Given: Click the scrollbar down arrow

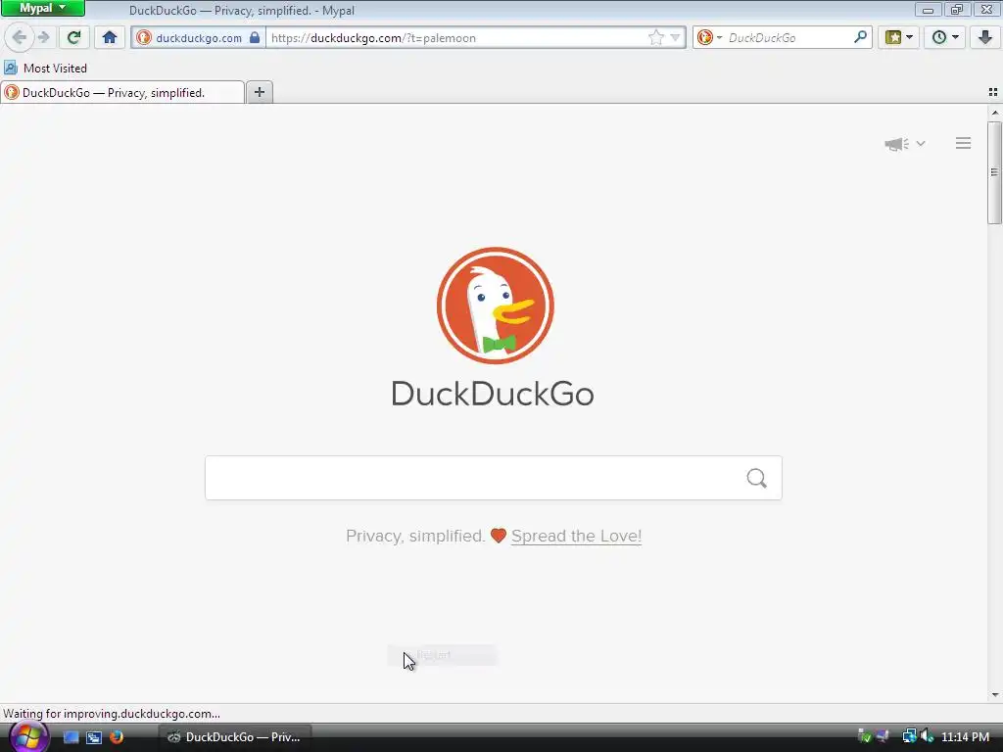Looking at the screenshot, I should 995,695.
